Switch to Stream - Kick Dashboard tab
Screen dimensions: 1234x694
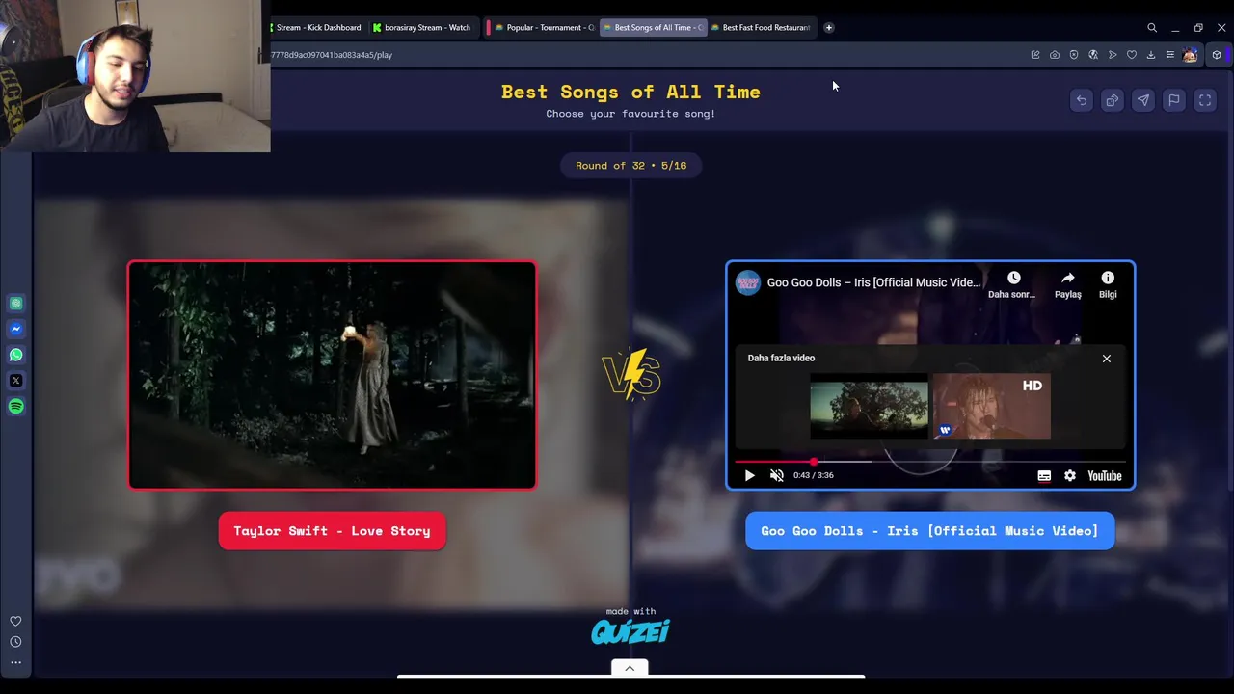[x=318, y=28]
